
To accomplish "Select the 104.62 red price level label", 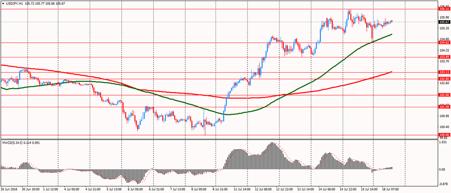I will [444, 42].
